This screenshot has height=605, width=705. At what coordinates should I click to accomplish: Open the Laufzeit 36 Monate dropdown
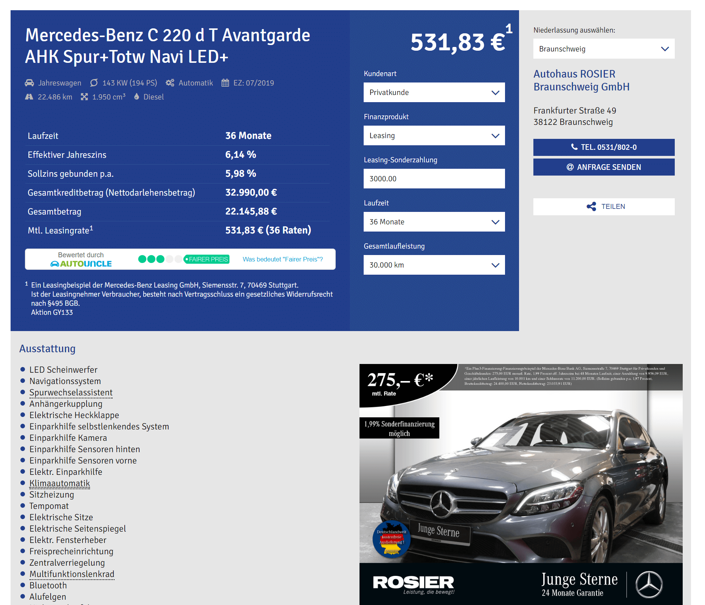pyautogui.click(x=434, y=222)
